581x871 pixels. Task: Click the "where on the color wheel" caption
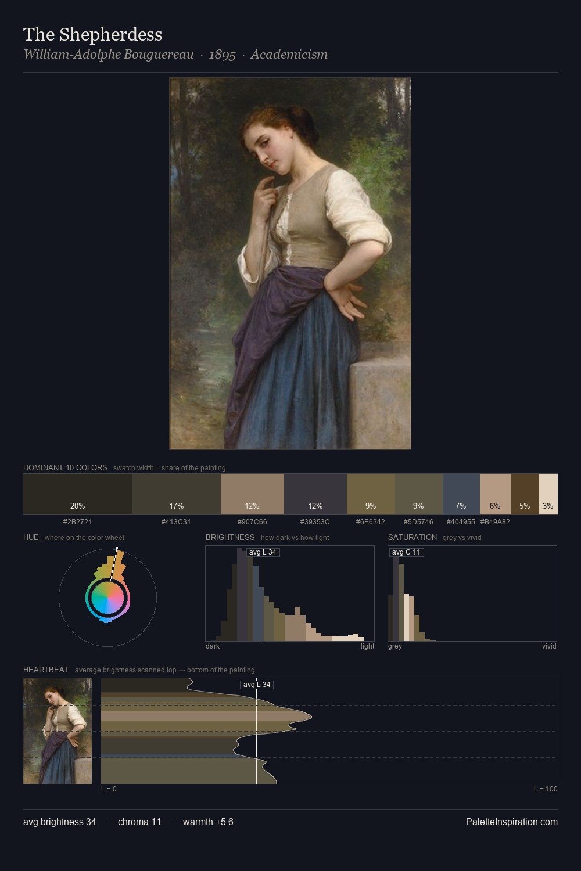pyautogui.click(x=84, y=538)
